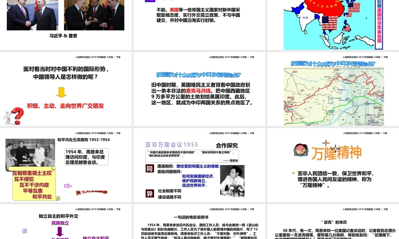Image resolution: width=399 pixels, height=239 pixels.
Task: Click the paragraph starting 不能。美国等一些帝国主义
Action: [198, 15]
